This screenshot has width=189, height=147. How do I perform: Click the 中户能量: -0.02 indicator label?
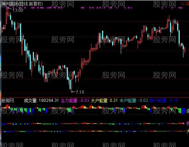(134, 101)
